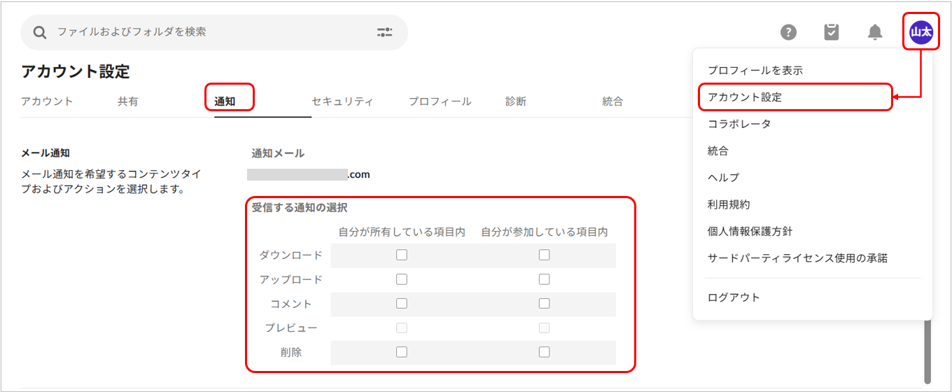Open the help question mark icon
This screenshot has height=392, width=952.
pos(789,32)
